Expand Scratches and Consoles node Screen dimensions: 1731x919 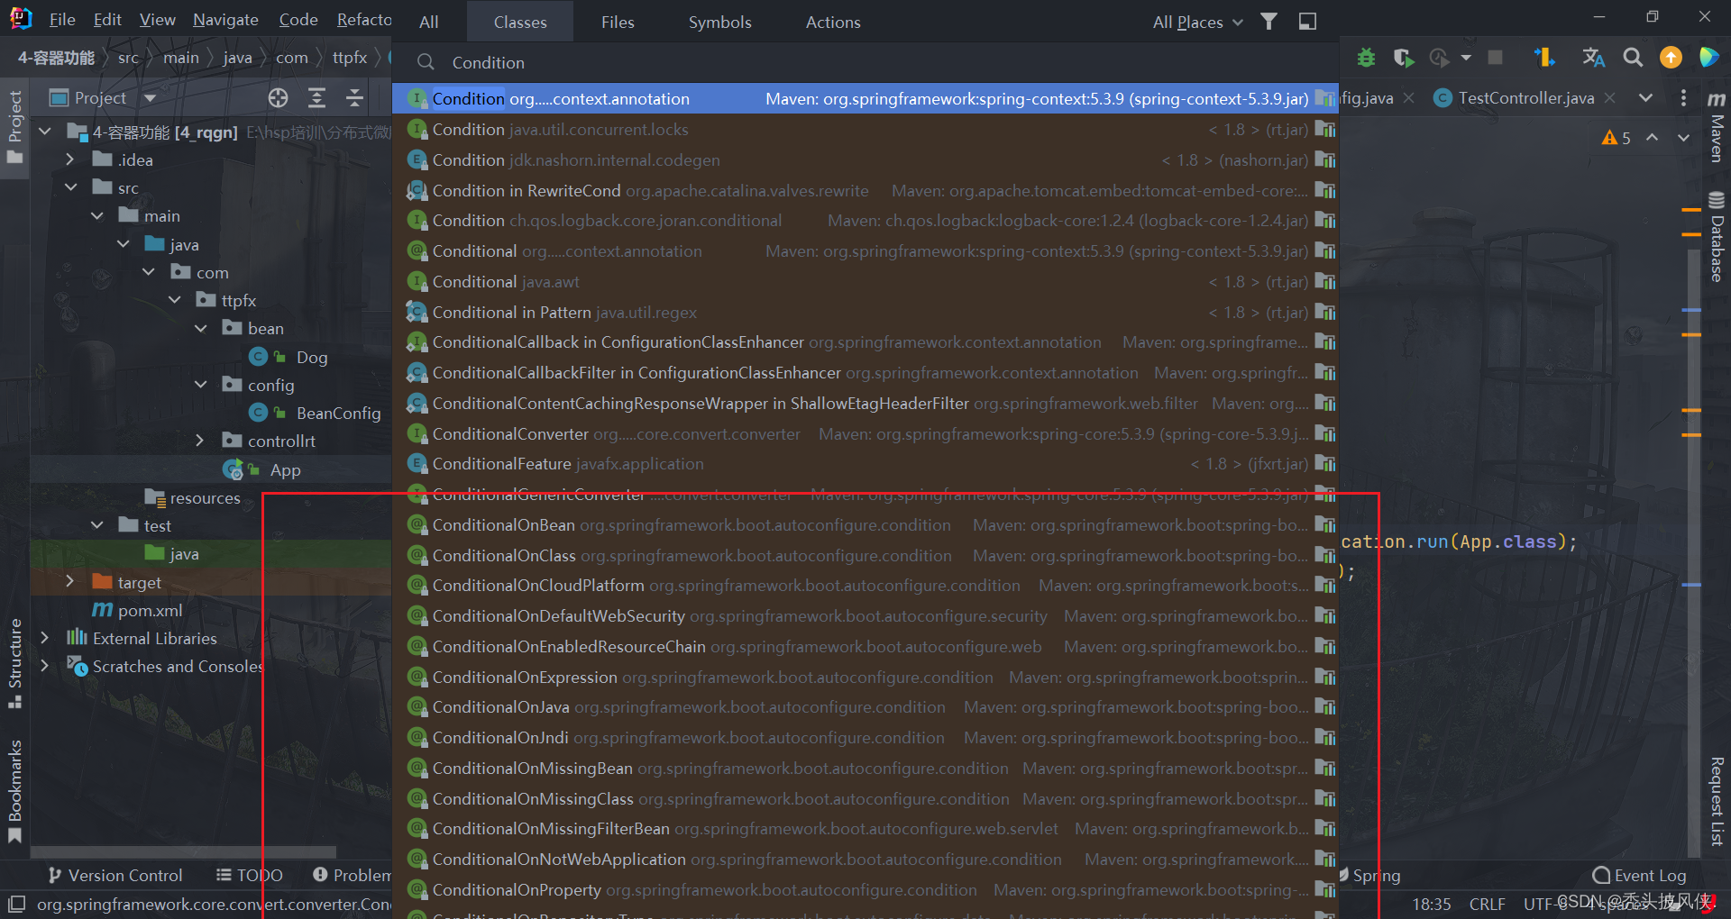tap(45, 666)
